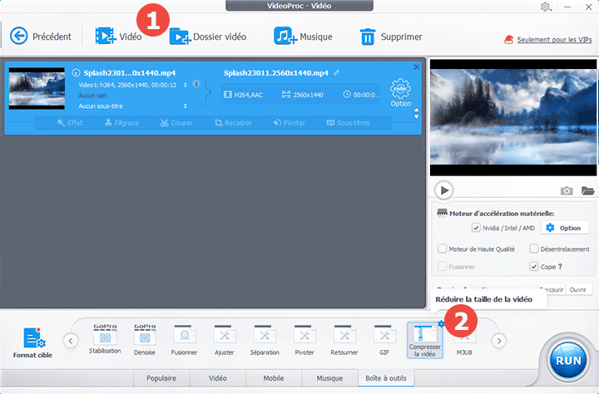Show file info for Splash2301 video
Image resolution: width=599 pixels, height=394 pixels.
click(76, 72)
